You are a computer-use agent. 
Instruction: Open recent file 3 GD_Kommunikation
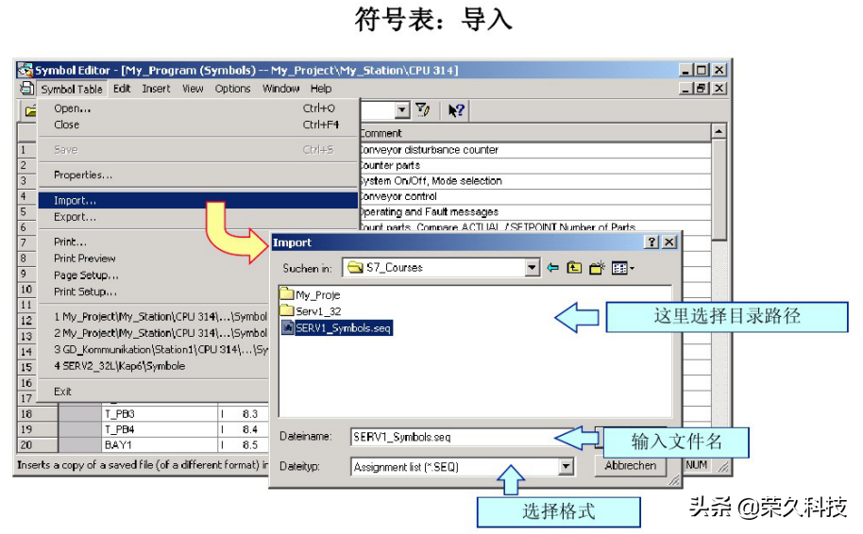tap(154, 349)
